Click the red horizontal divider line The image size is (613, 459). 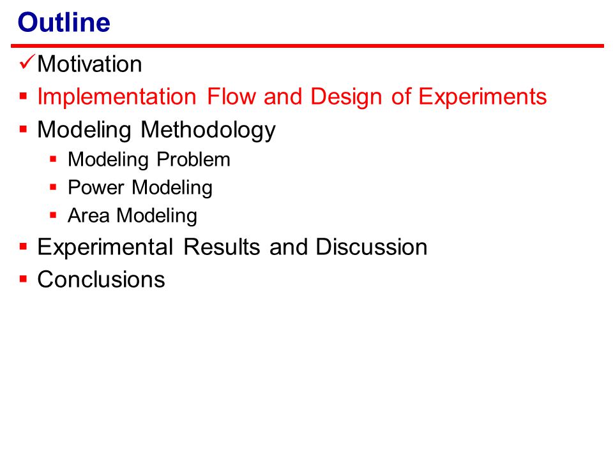click(x=307, y=46)
